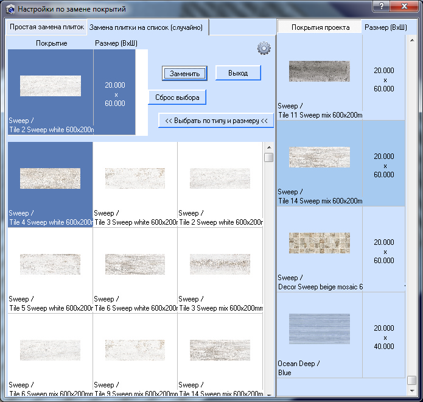The image size is (423, 402).
Task: Open Замена плитки на список (случайно) tab
Action: 146,27
